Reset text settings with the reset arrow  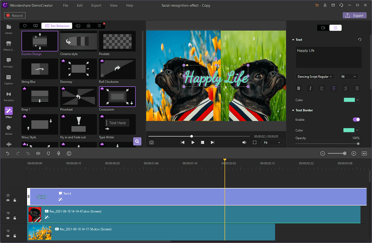359,39
